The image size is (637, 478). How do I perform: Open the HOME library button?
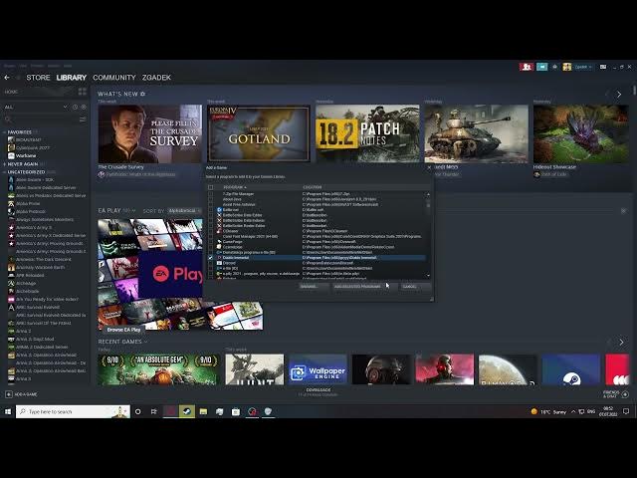click(39, 92)
